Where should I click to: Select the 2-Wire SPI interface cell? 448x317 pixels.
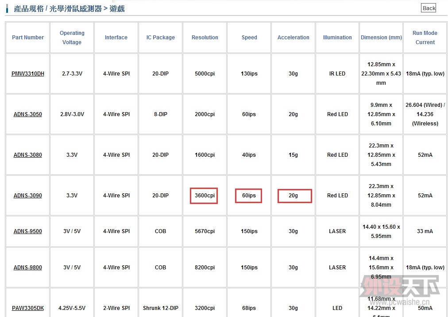pyautogui.click(x=116, y=303)
